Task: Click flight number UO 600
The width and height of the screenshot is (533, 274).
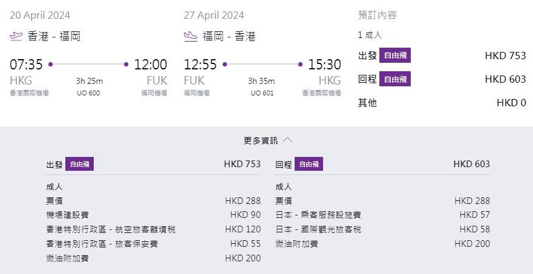Action: click(x=88, y=93)
